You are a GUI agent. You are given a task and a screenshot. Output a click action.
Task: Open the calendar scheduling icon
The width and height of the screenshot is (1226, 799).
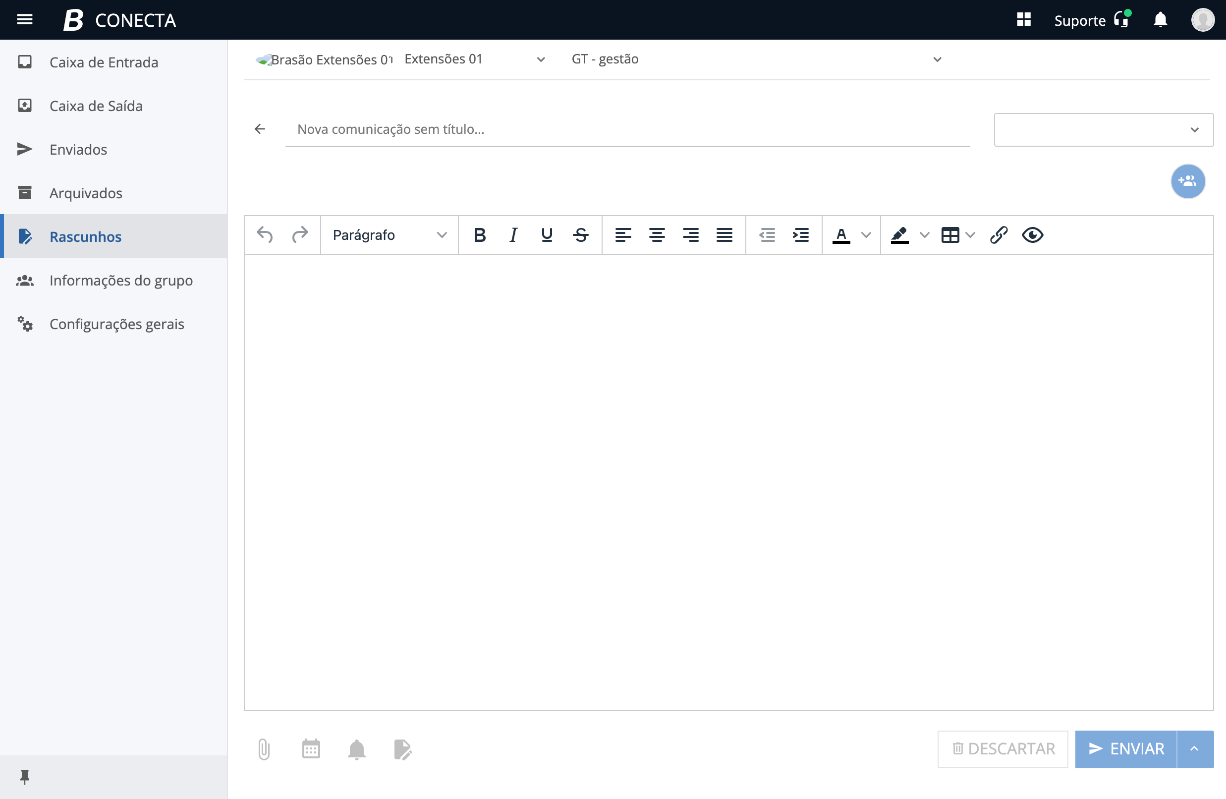click(x=311, y=749)
